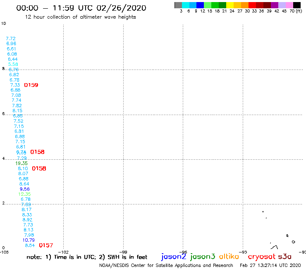Viewport: 306px width, 269px height.
Task: Click the cyan 5.58 reading
Action: coord(13,64)
